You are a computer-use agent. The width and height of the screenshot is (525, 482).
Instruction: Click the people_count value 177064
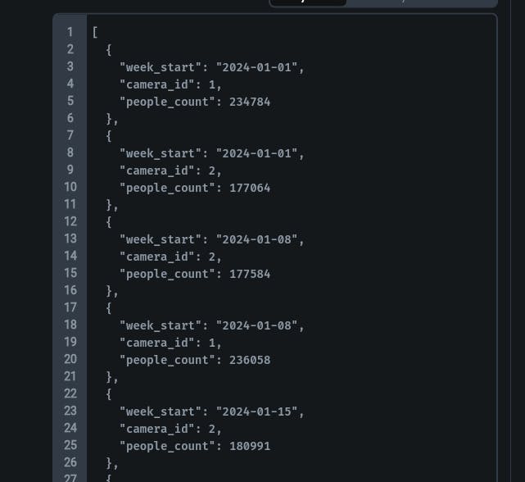[243, 188]
